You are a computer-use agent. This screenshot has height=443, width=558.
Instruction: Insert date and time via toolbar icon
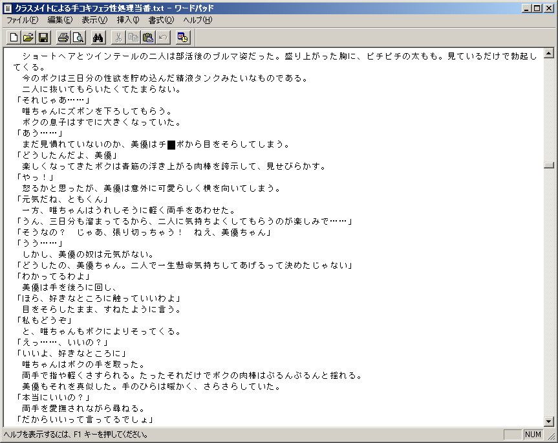pos(182,38)
